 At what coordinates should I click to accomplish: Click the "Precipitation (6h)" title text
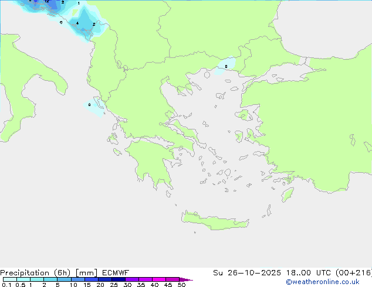click(x=35, y=273)
